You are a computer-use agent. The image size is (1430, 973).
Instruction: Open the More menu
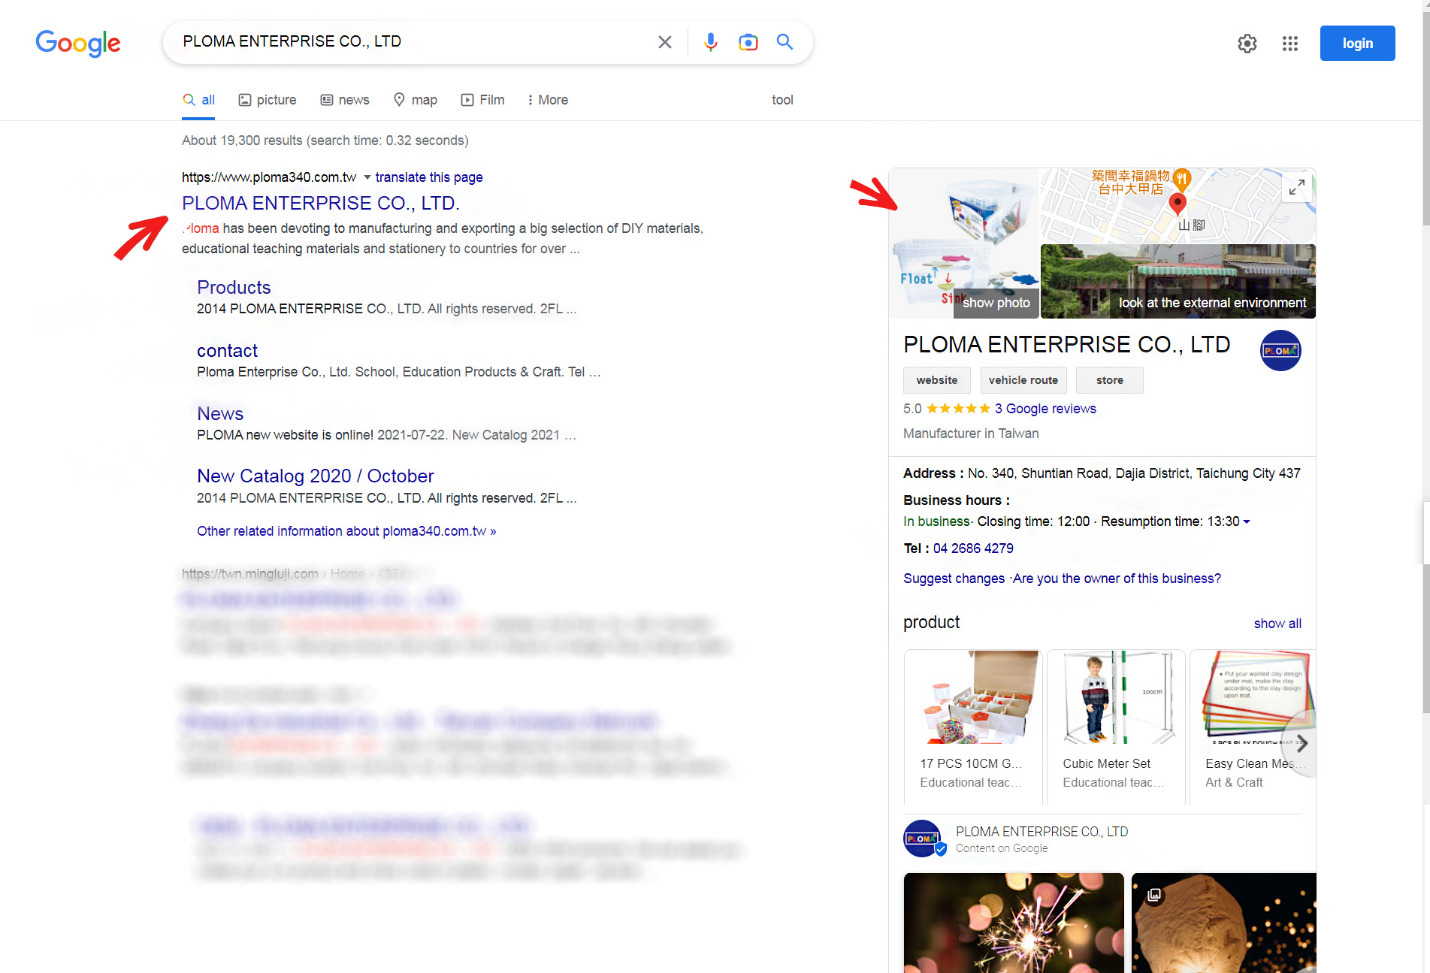pyautogui.click(x=548, y=100)
